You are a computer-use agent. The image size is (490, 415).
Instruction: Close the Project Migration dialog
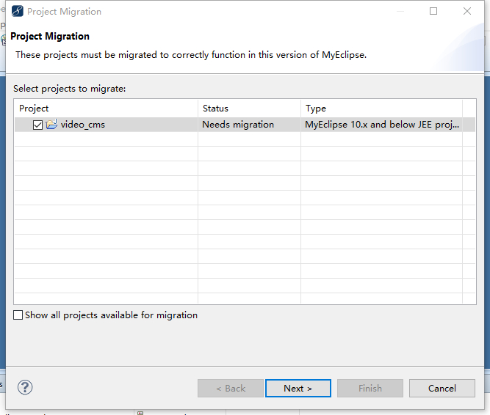point(467,12)
